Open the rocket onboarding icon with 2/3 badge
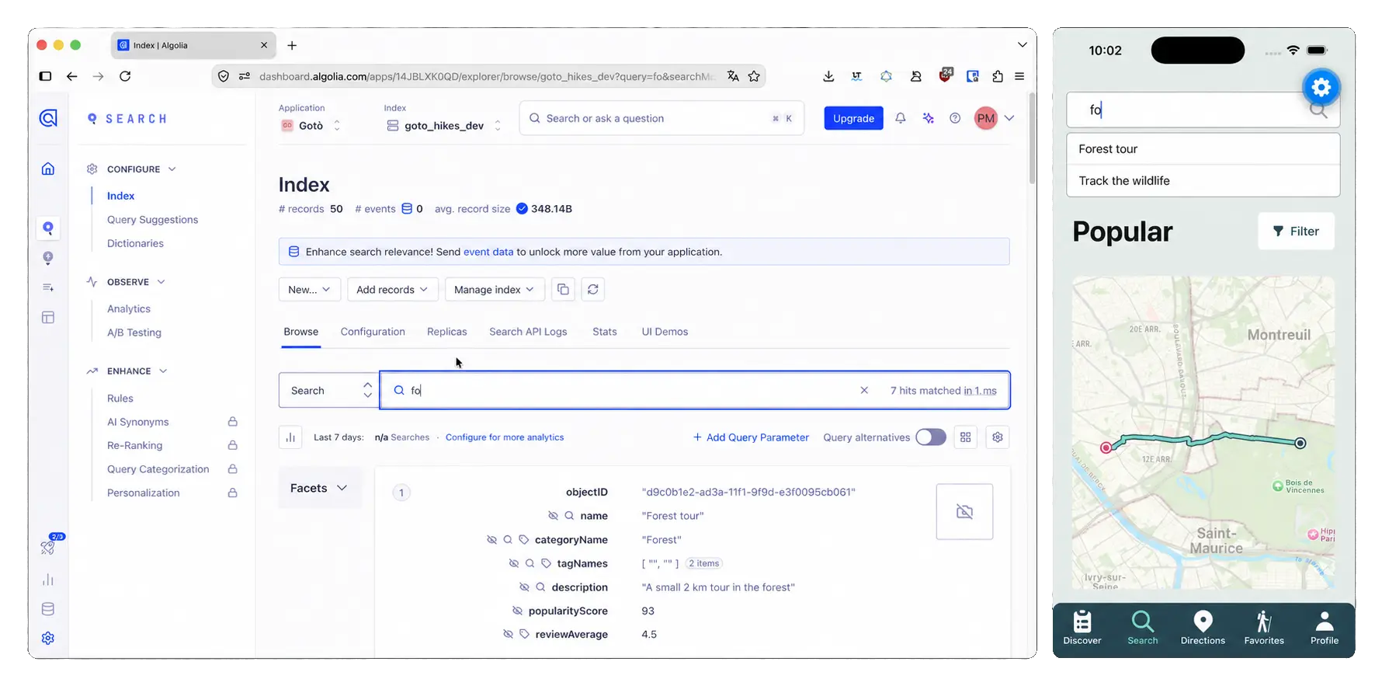 pos(49,546)
